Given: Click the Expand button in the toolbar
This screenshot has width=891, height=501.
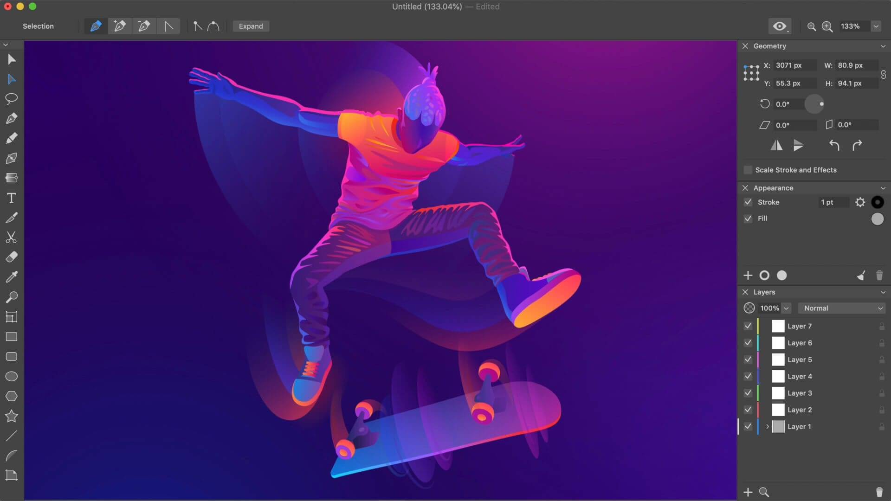Looking at the screenshot, I should tap(251, 26).
